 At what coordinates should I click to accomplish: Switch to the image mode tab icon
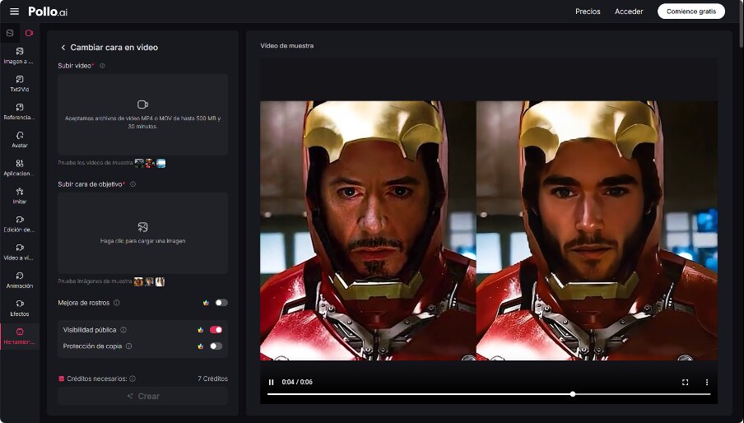[10, 33]
